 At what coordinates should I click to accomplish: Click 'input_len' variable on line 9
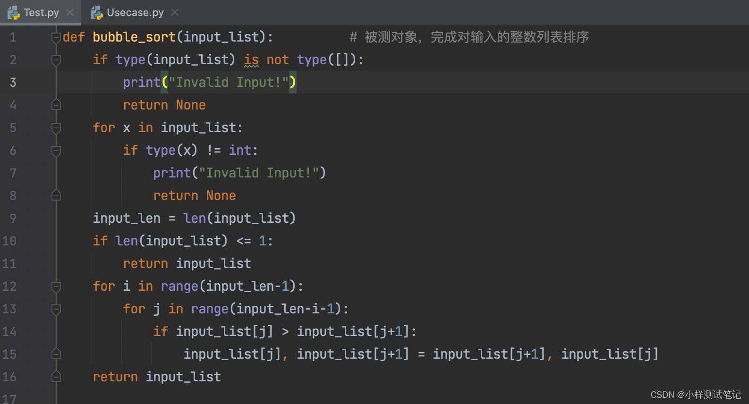tap(127, 219)
